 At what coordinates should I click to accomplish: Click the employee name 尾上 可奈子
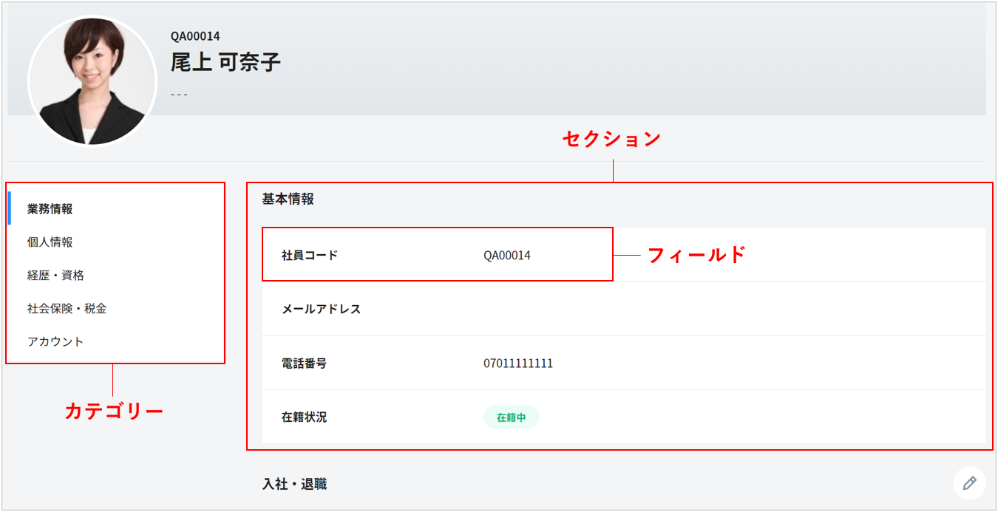226,62
